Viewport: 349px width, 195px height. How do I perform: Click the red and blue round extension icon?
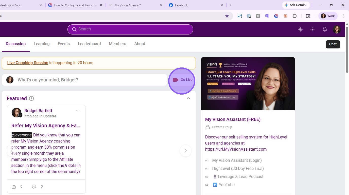pyautogui.click(x=276, y=16)
